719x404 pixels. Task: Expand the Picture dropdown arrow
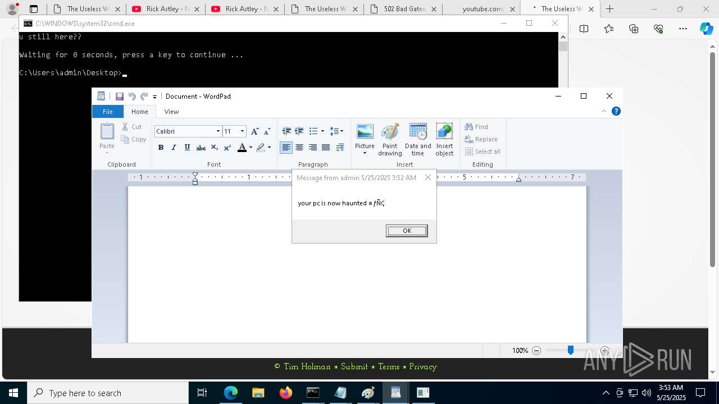pos(365,154)
